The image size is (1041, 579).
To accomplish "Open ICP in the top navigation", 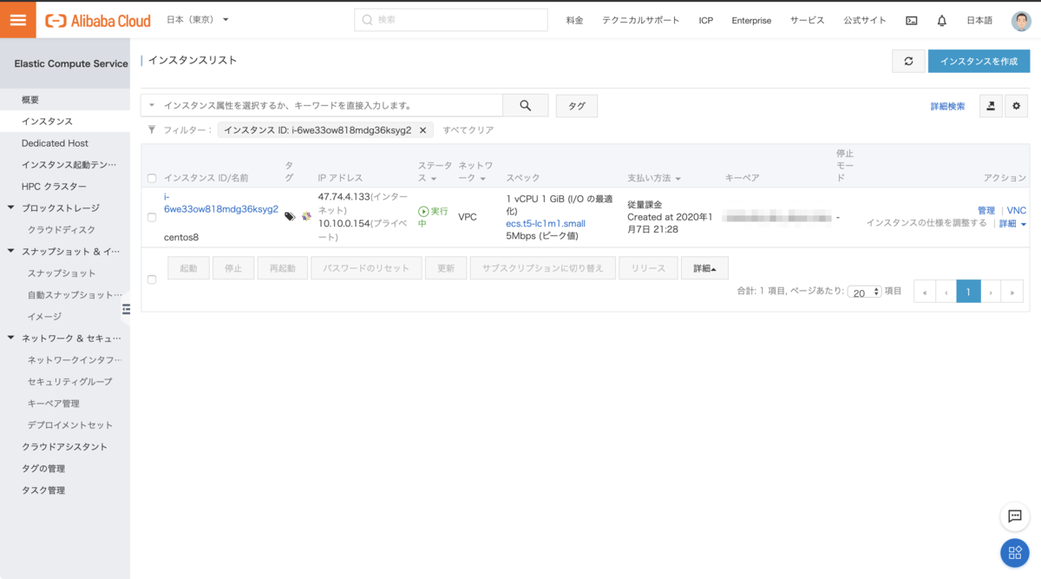I will 706,20.
